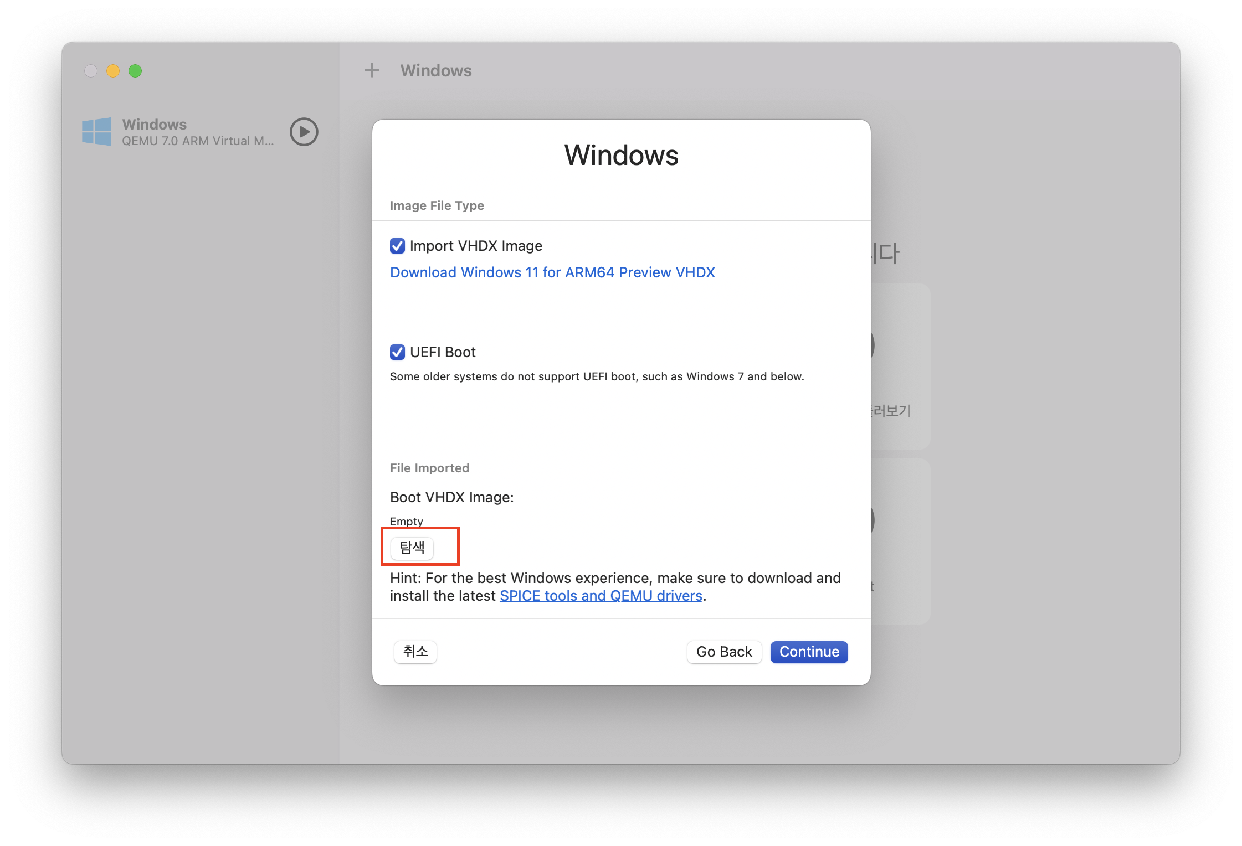The width and height of the screenshot is (1242, 846).
Task: Click the Windows logo in sidebar
Action: click(96, 132)
